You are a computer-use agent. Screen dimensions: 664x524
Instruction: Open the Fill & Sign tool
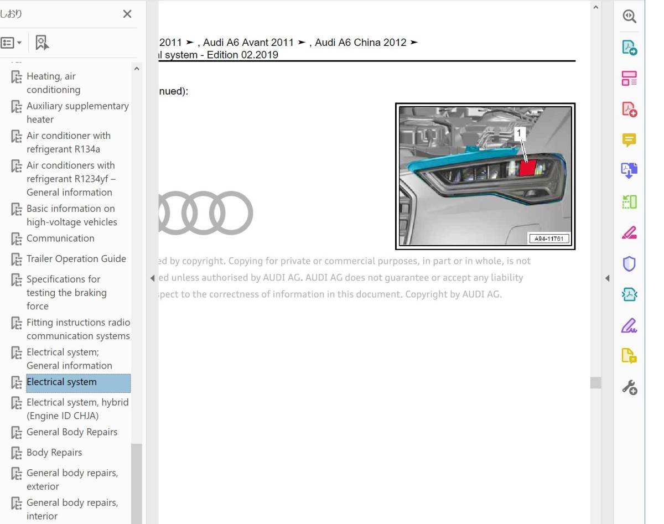(630, 325)
